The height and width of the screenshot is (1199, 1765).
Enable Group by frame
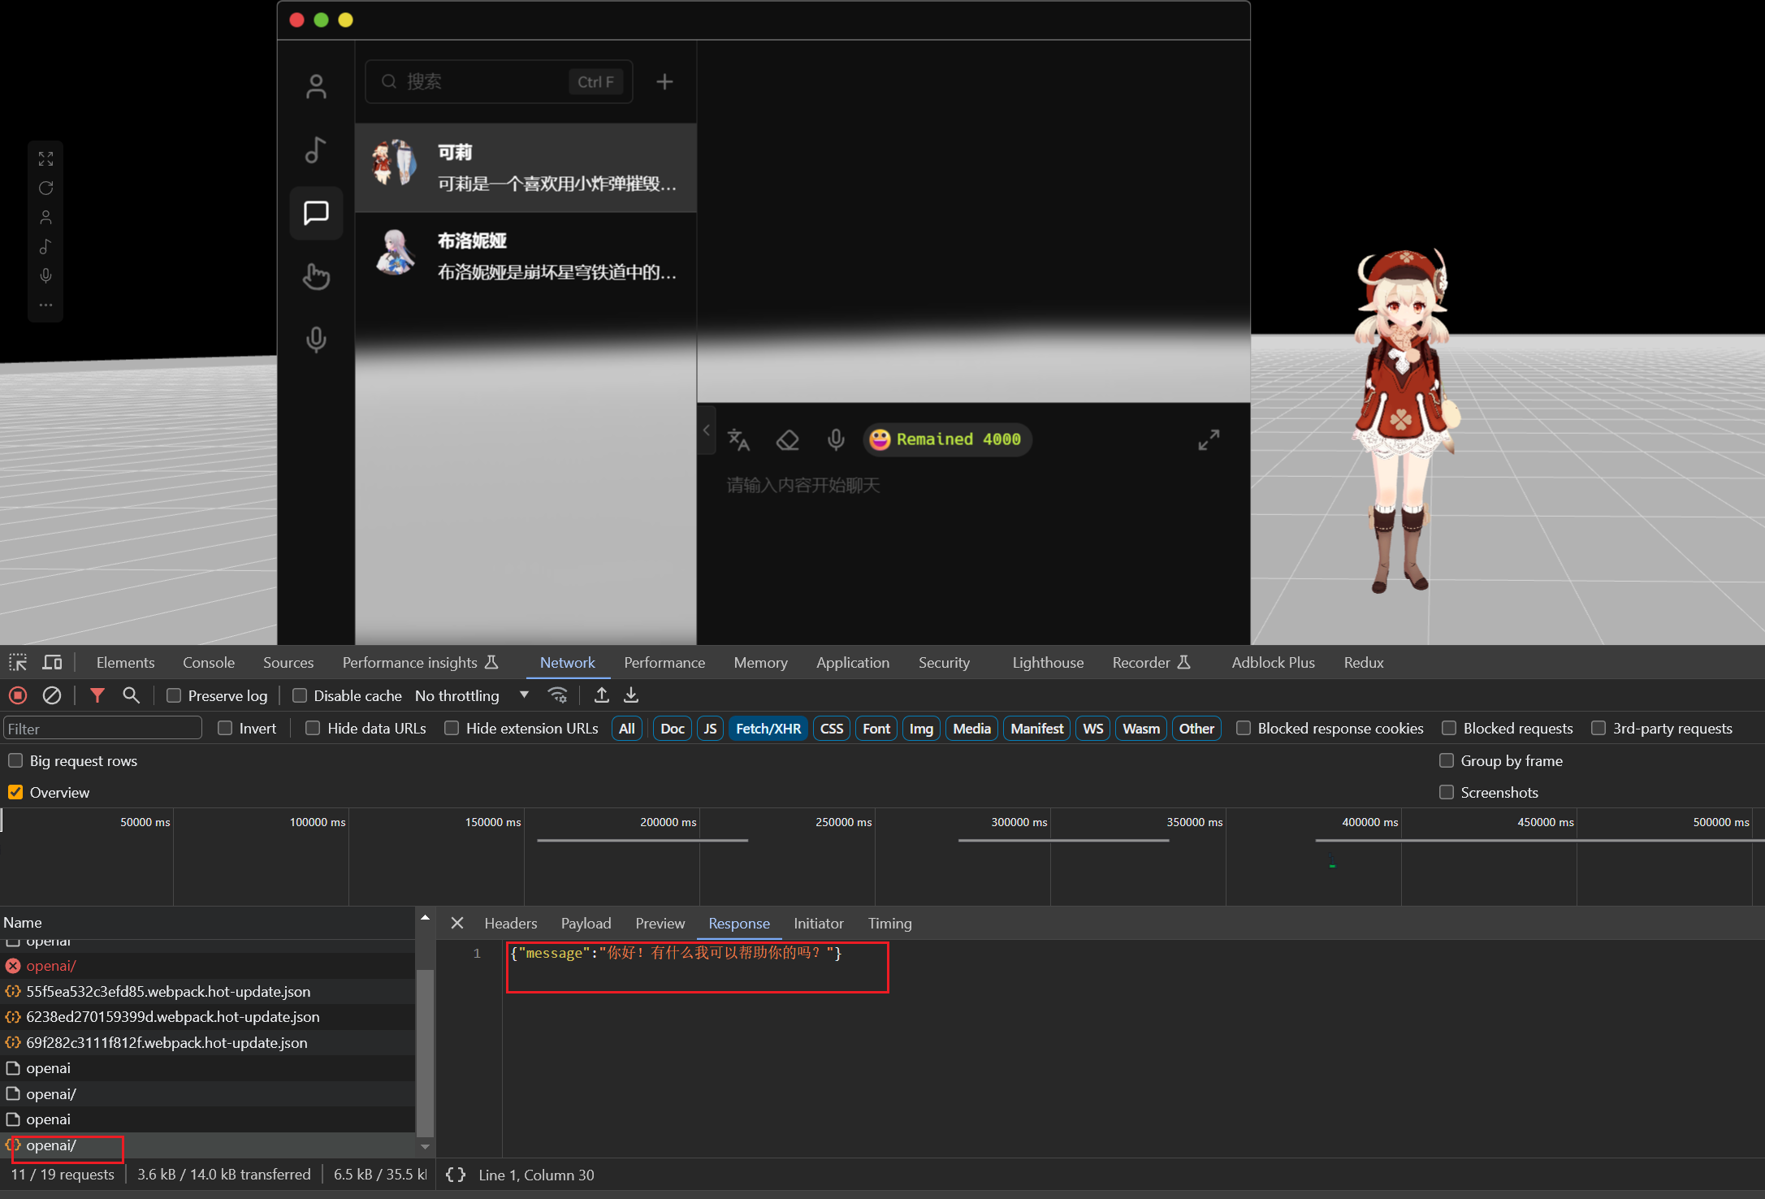tap(1447, 761)
